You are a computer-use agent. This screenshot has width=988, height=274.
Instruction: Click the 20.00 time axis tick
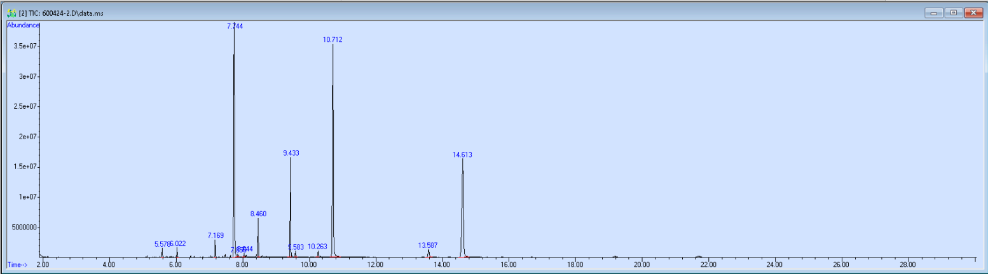coord(642,264)
